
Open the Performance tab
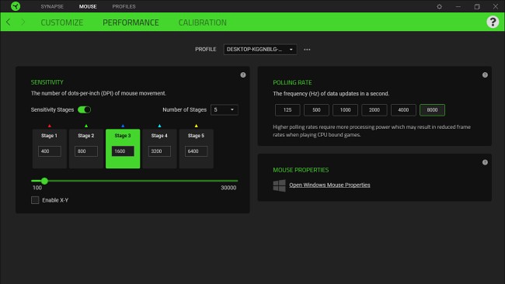(x=131, y=23)
